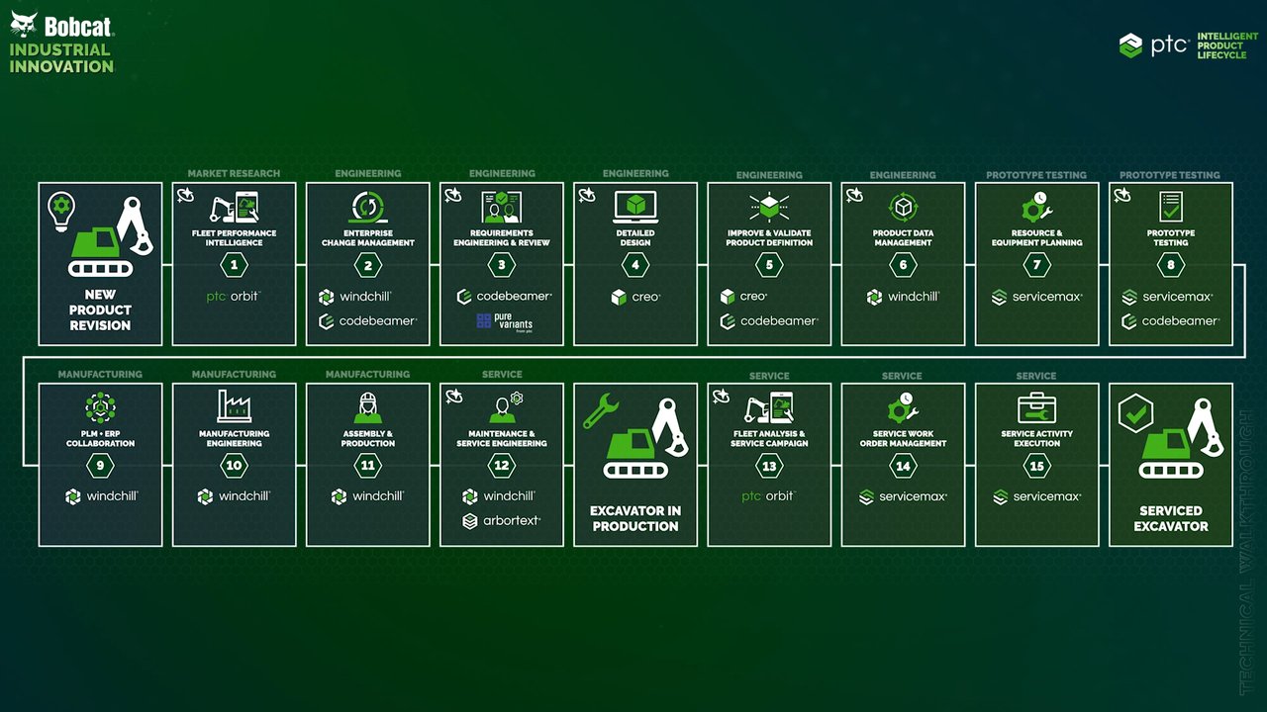Screen dimensions: 1267x712
Task: Click windchill logo in Product Data Management card
Action: point(903,297)
